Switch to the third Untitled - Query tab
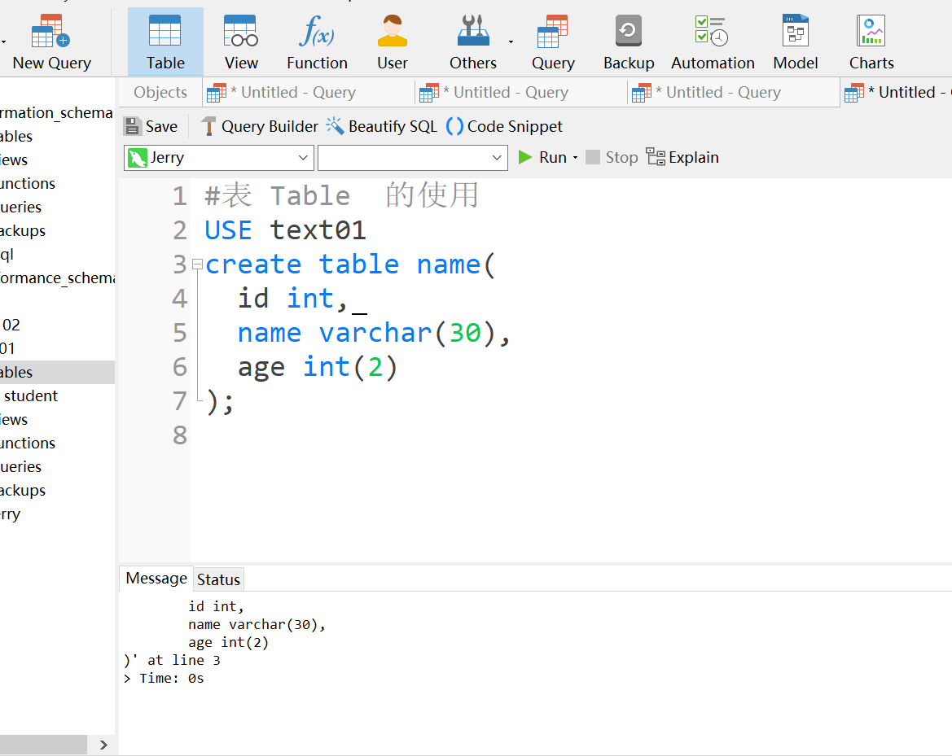 pyautogui.click(x=734, y=92)
